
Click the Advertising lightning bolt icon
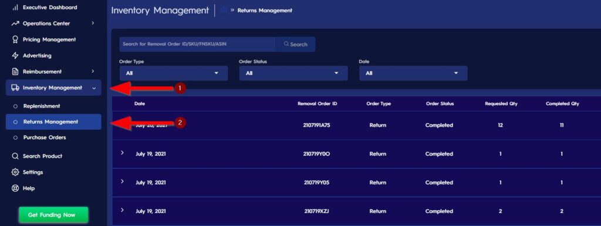pos(15,56)
